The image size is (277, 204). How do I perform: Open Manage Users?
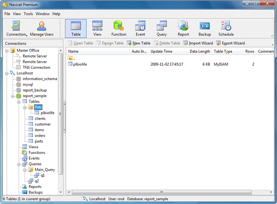(x=42, y=29)
